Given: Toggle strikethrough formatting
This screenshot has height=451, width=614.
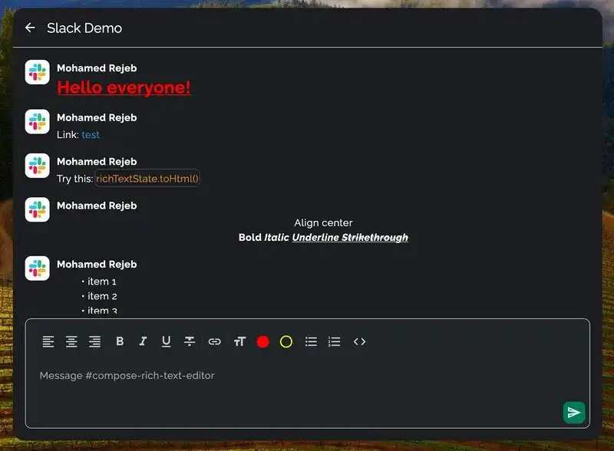Looking at the screenshot, I should tap(189, 341).
